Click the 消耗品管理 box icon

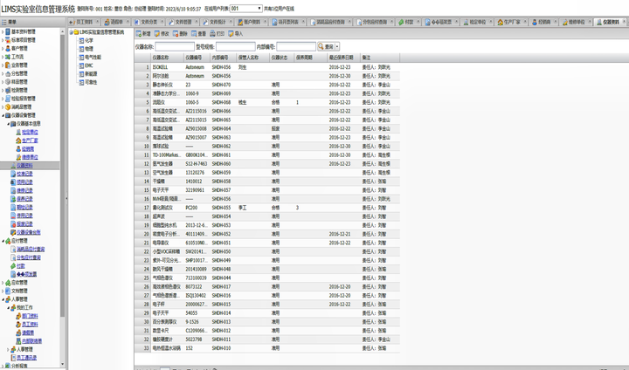click(8, 107)
